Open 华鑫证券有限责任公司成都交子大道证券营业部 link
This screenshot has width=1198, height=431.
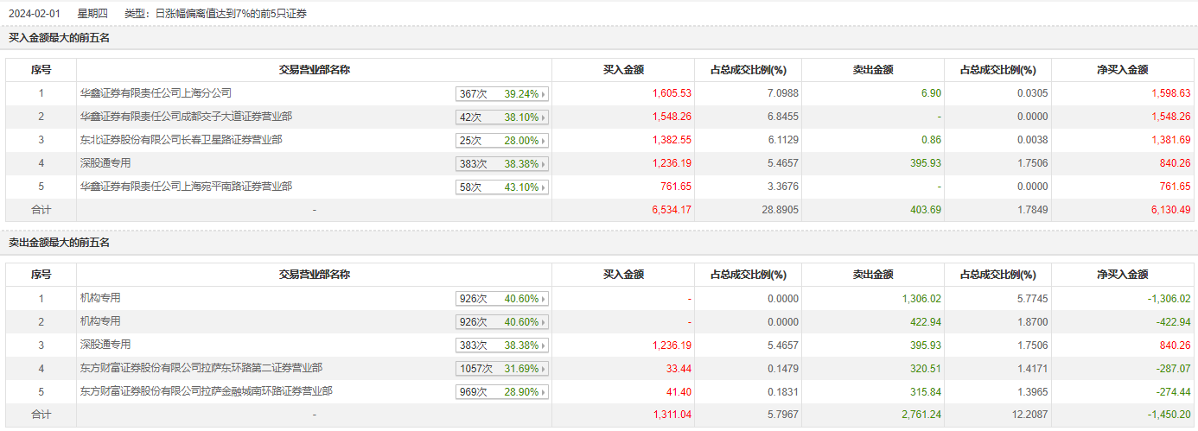click(x=186, y=116)
